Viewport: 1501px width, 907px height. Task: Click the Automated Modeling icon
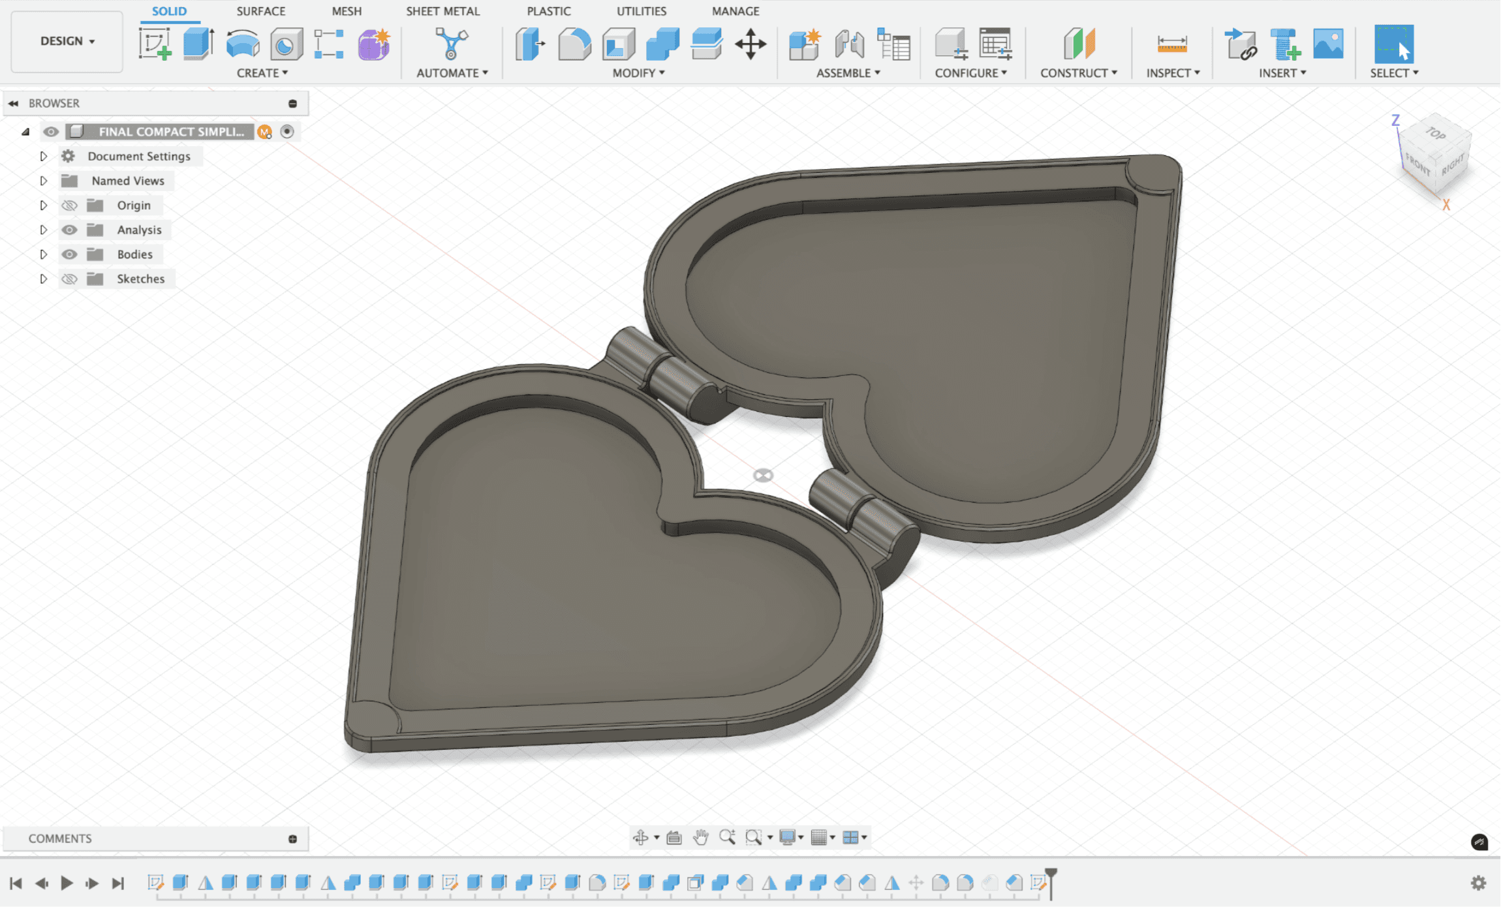tap(451, 44)
